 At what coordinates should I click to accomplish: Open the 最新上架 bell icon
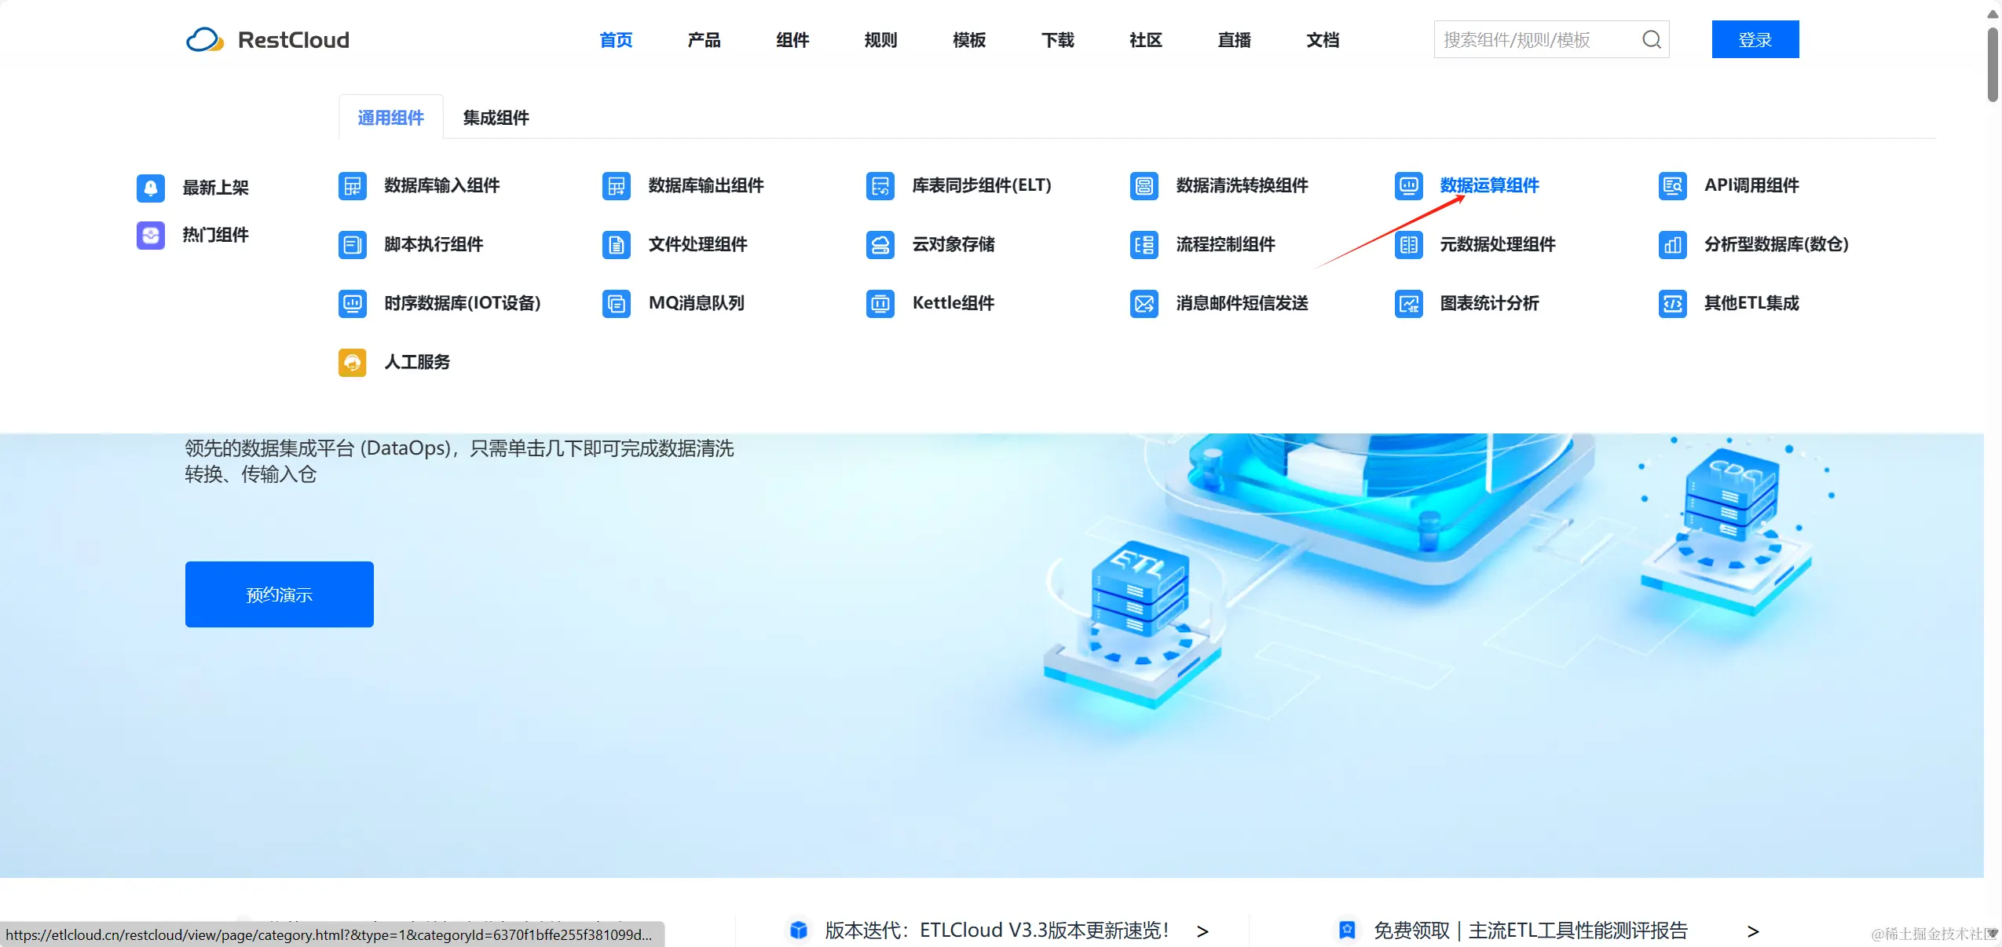tap(150, 188)
